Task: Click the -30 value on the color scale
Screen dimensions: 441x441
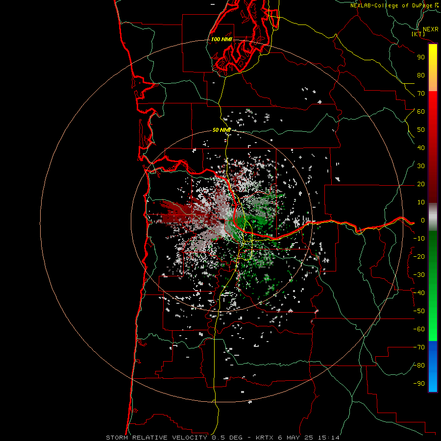Action: (419, 275)
